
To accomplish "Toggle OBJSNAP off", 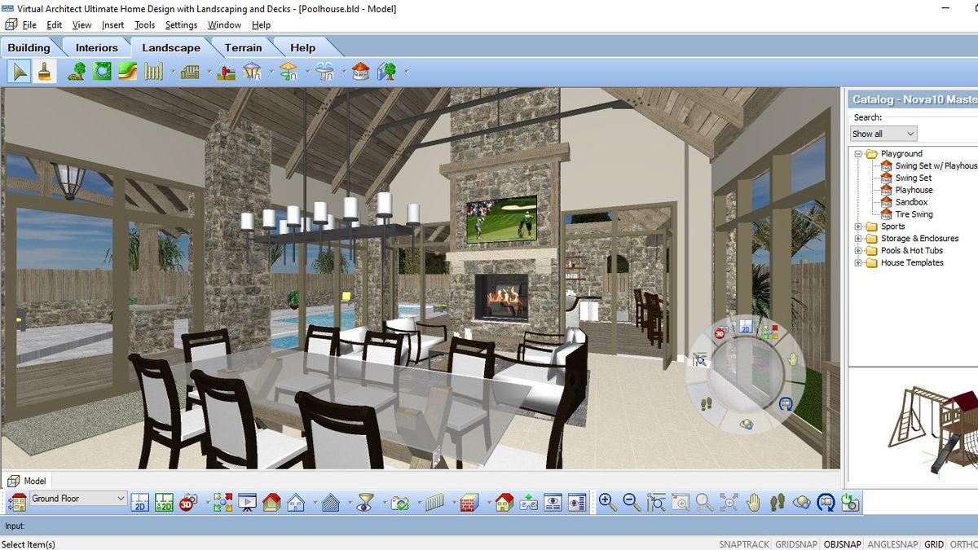I will click(841, 543).
